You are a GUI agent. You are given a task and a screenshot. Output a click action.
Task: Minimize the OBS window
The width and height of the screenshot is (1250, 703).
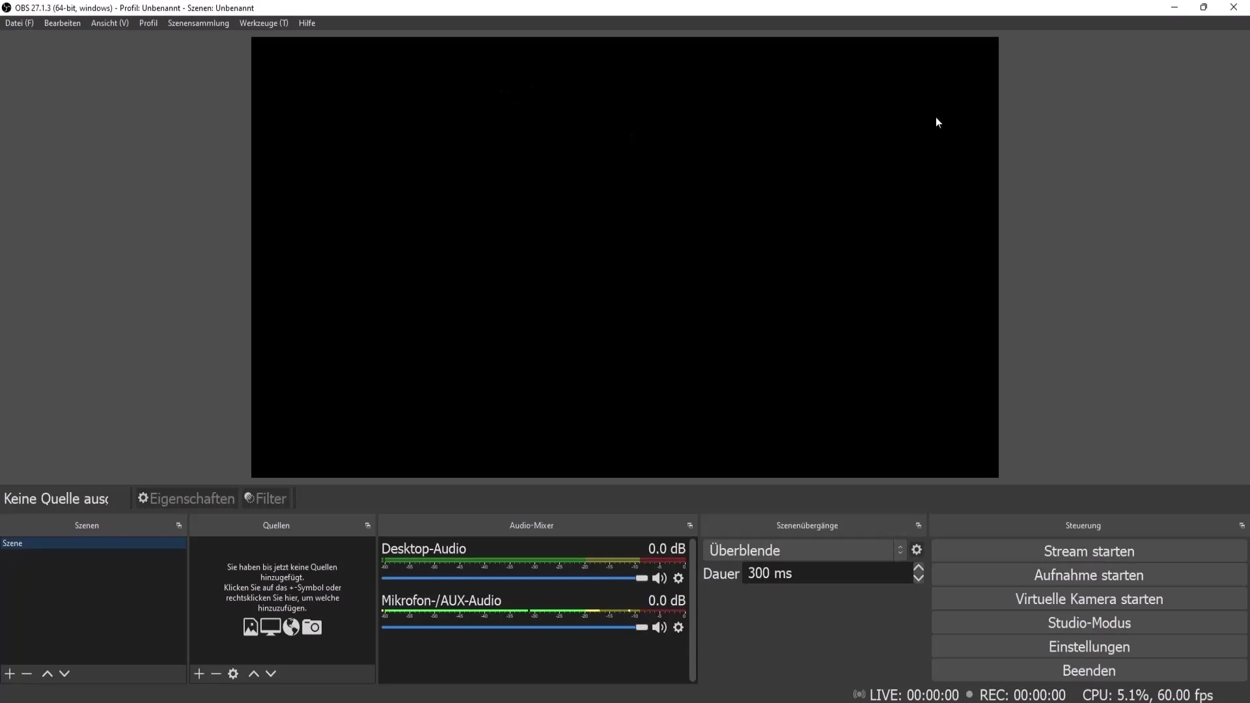pyautogui.click(x=1174, y=8)
